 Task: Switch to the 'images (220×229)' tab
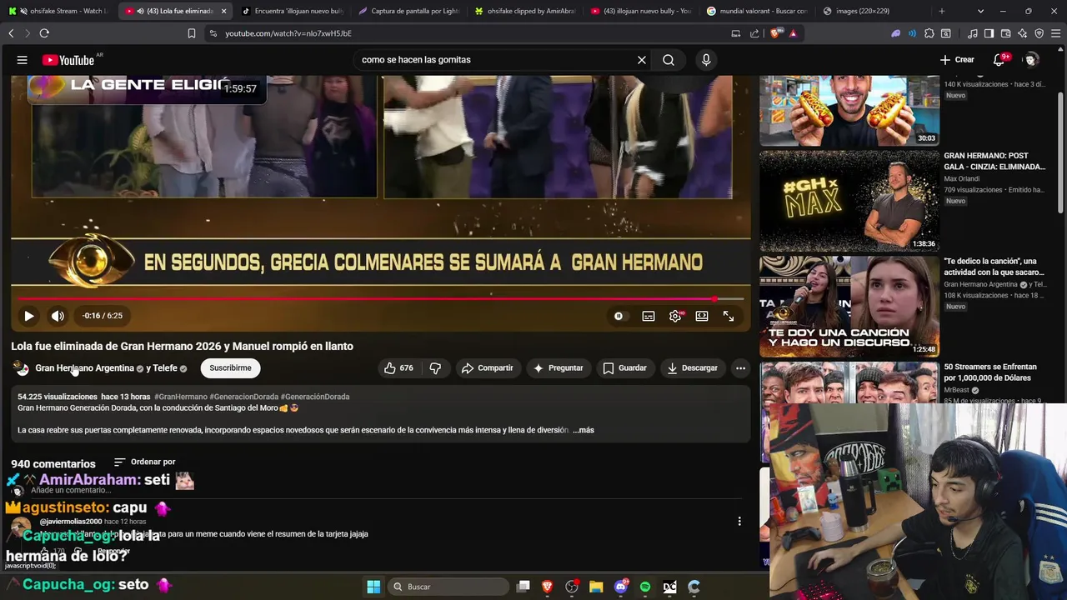click(x=872, y=11)
